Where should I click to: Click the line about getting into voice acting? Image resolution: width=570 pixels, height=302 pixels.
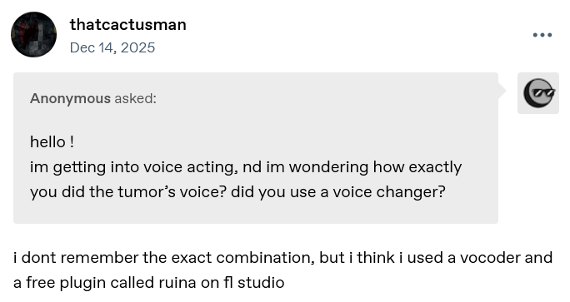click(246, 167)
